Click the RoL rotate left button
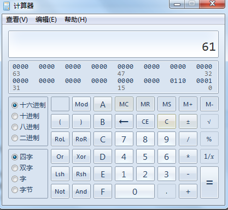The width and height of the screenshot is (228, 210). point(60,139)
